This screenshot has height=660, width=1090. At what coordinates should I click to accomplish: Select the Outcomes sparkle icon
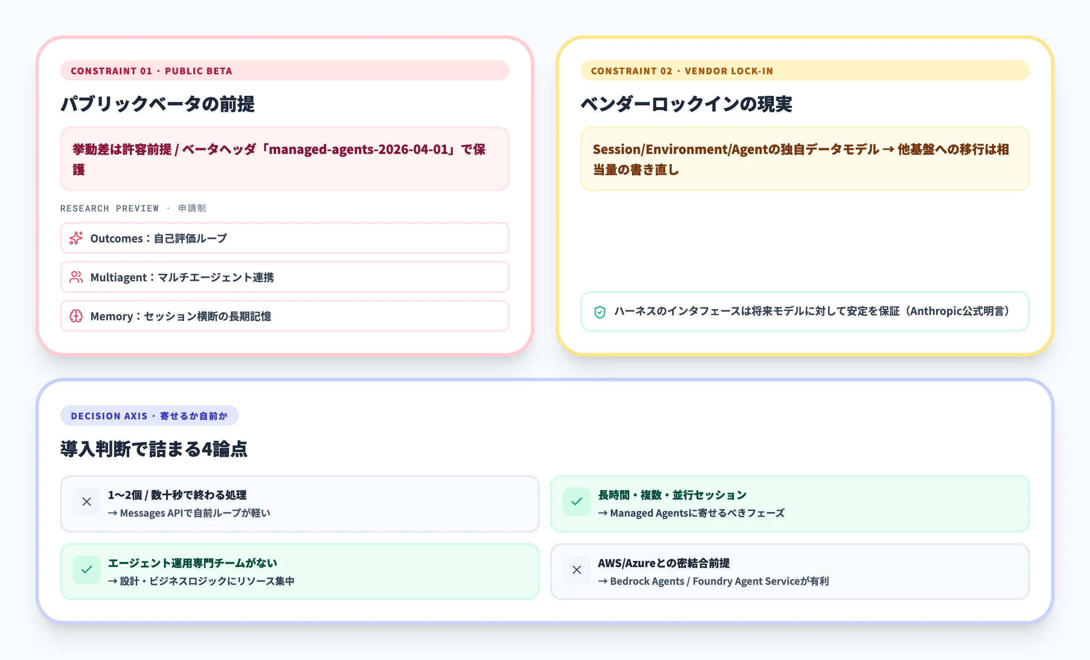pyautogui.click(x=76, y=238)
